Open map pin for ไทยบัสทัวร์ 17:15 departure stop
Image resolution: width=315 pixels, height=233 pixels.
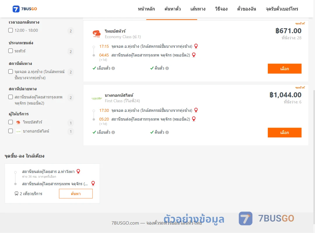pyautogui.click(x=196, y=46)
